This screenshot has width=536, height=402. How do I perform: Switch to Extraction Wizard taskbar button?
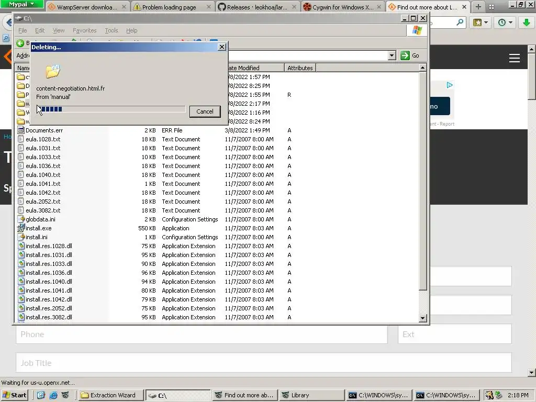111,395
